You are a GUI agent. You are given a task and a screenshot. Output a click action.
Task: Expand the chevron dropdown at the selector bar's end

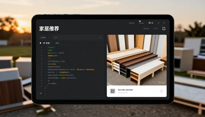pyautogui.click(x=100, y=38)
